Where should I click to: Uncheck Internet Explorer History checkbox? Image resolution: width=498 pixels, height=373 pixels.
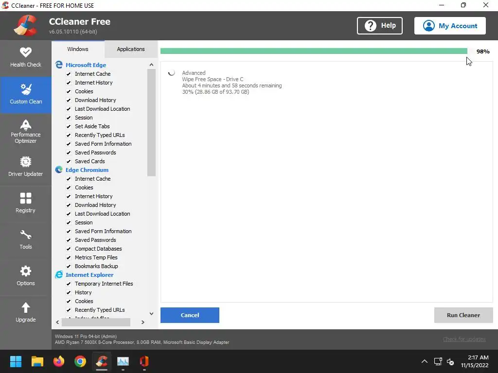[x=68, y=292]
